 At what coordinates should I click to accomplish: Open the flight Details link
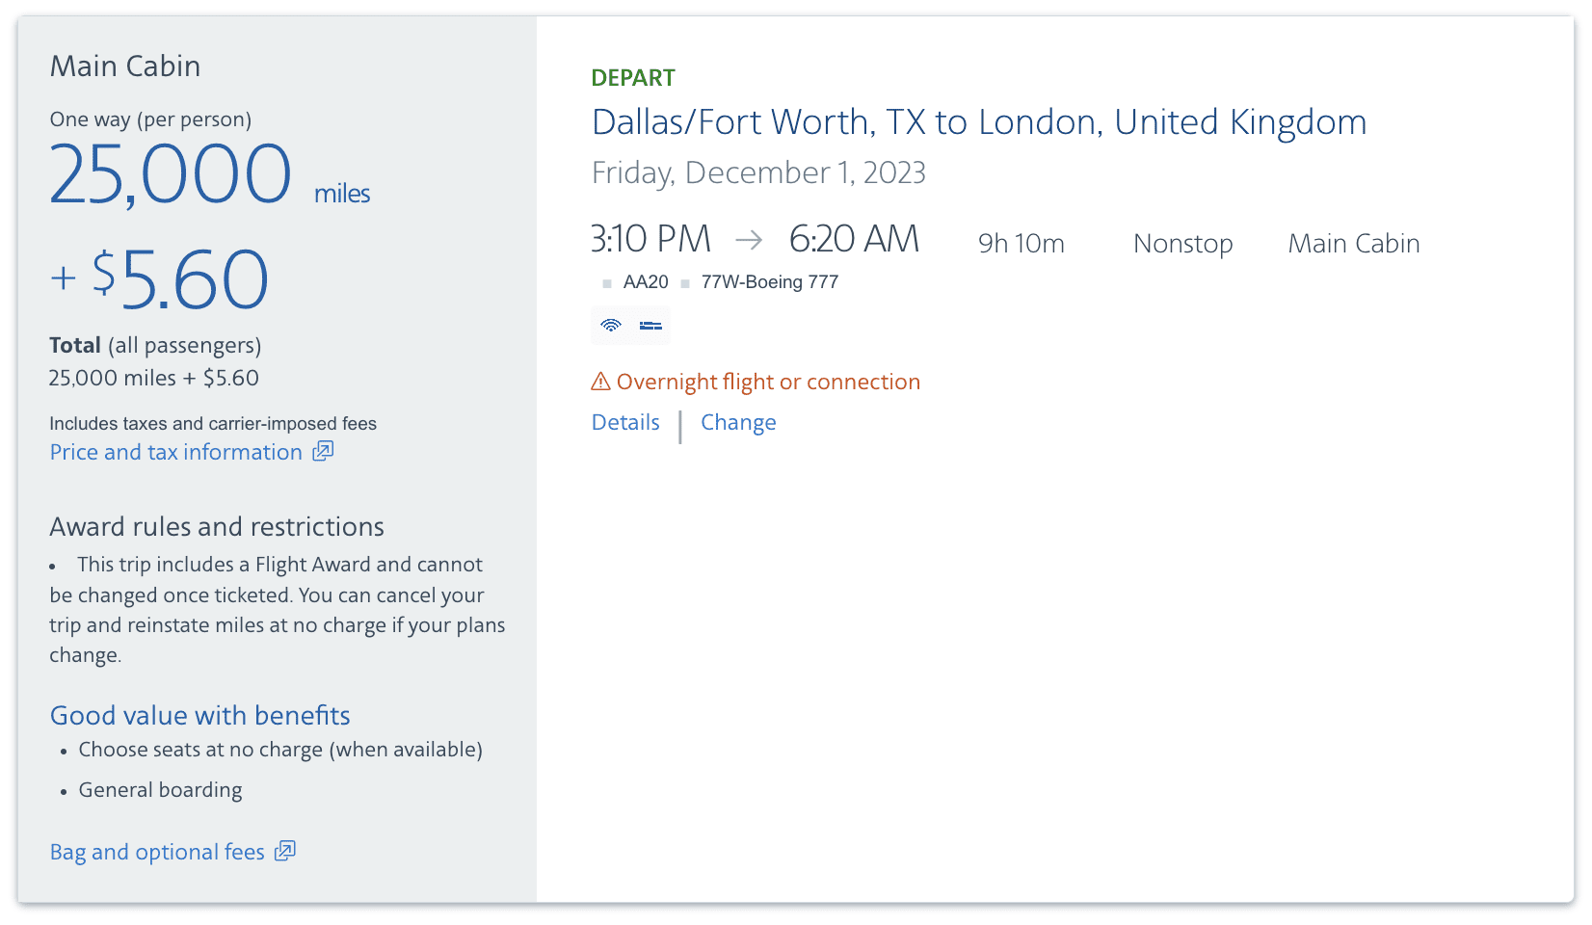click(x=625, y=422)
